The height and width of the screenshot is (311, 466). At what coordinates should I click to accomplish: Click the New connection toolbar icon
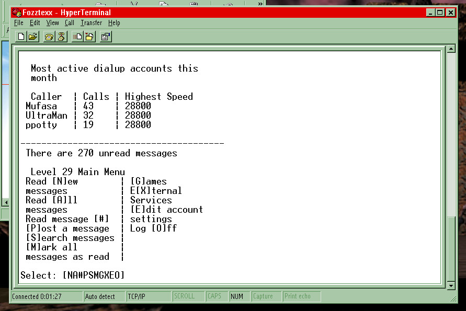click(21, 37)
